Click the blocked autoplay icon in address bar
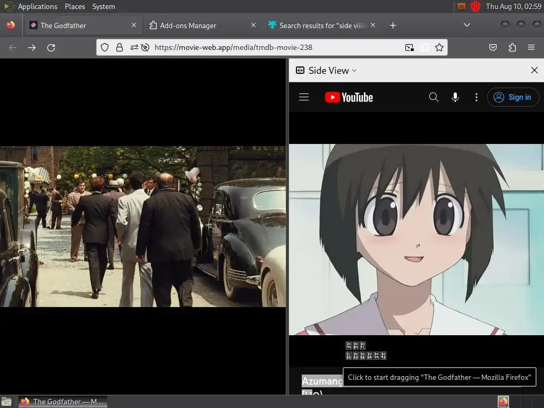 pos(146,47)
